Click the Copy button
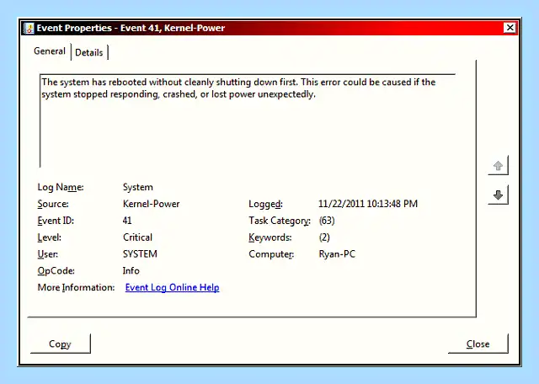Image resolution: width=539 pixels, height=384 pixels. (x=60, y=344)
